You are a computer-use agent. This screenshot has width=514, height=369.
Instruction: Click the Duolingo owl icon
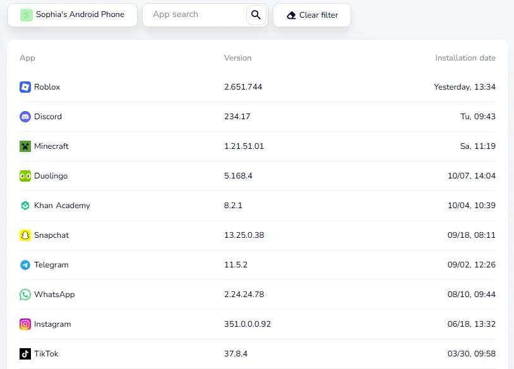point(25,176)
